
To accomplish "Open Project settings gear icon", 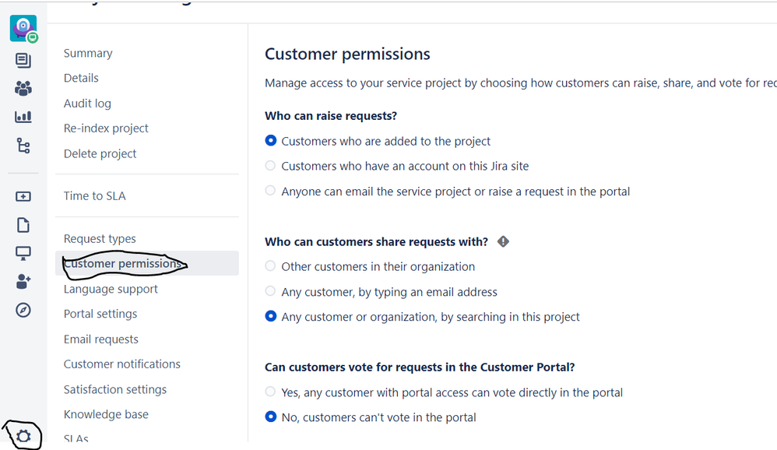I will [23, 437].
